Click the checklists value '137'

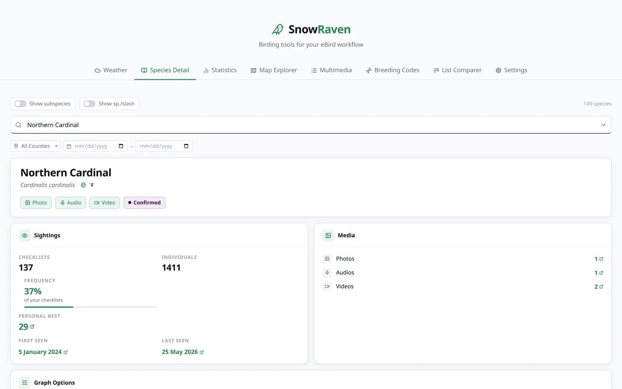[x=26, y=268]
